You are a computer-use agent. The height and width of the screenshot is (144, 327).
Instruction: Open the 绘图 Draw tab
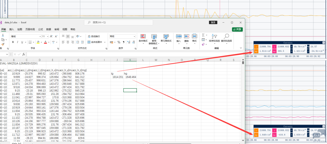pos(20,29)
